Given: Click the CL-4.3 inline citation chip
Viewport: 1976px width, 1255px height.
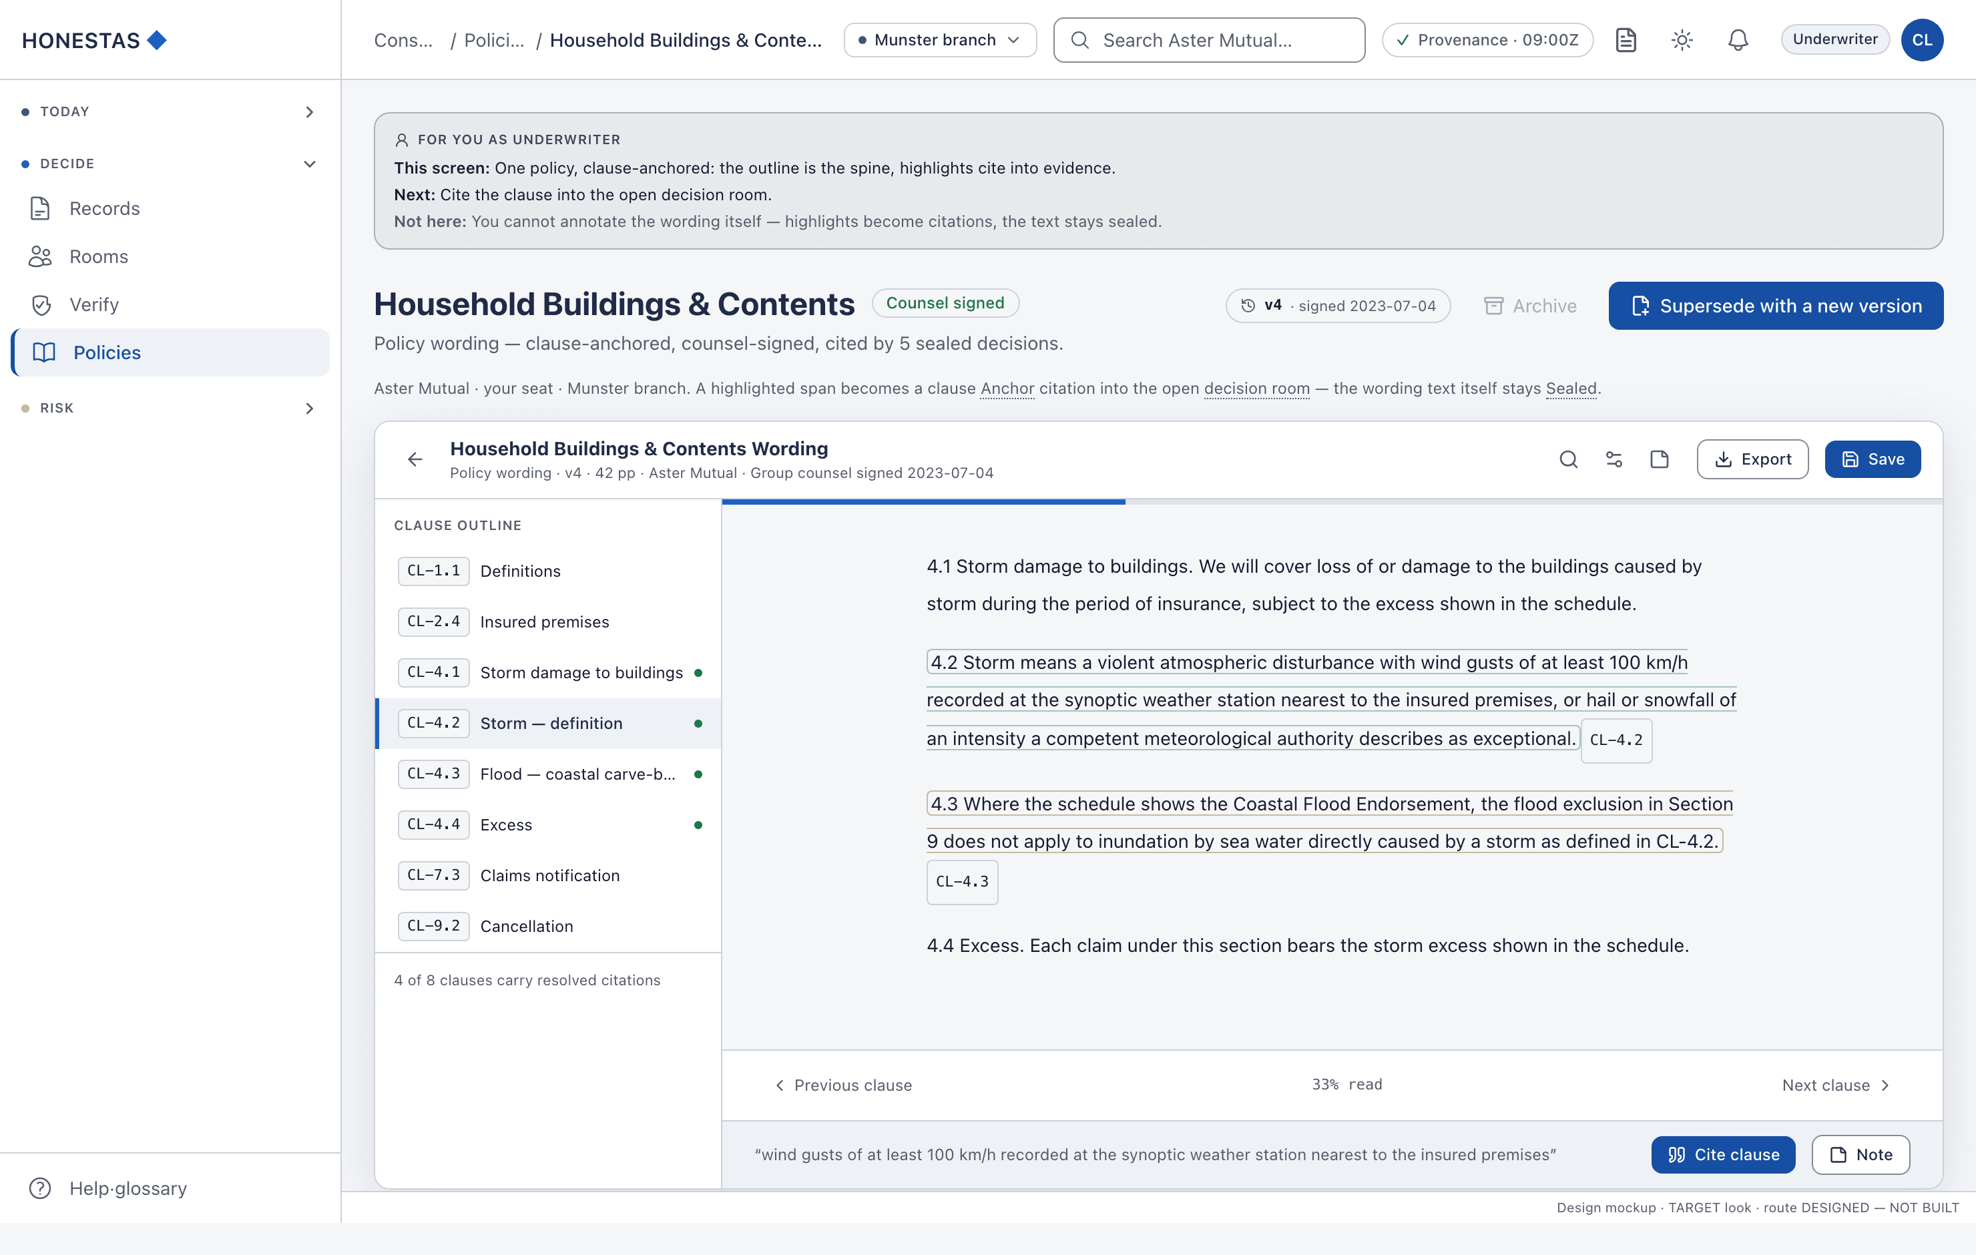Looking at the screenshot, I should pyautogui.click(x=962, y=882).
